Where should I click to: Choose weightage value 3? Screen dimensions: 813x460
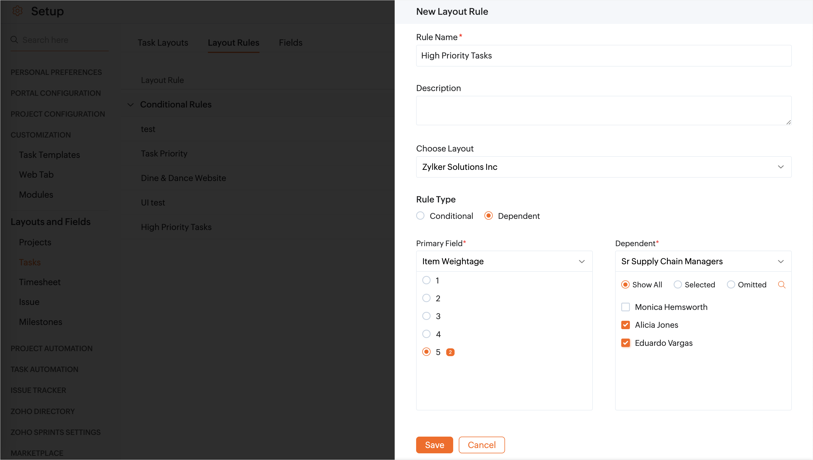[x=426, y=316]
